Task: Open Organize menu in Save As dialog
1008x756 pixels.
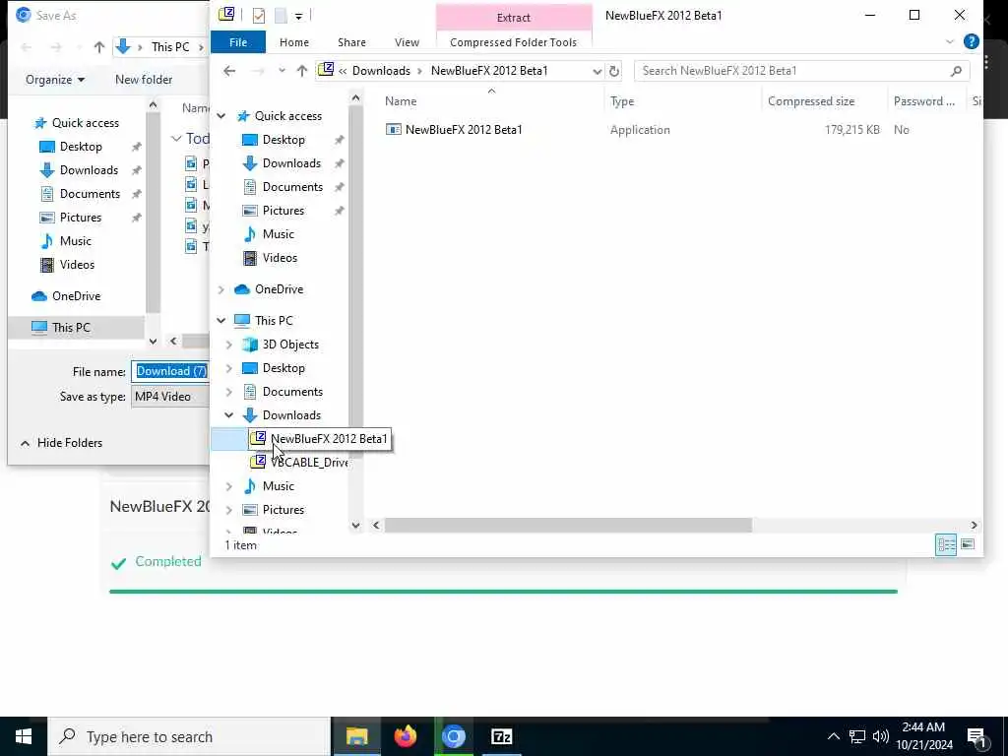Action: coord(55,80)
